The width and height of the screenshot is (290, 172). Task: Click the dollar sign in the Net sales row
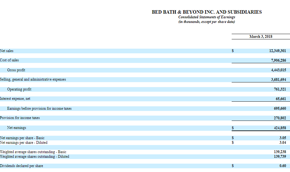(x=233, y=51)
